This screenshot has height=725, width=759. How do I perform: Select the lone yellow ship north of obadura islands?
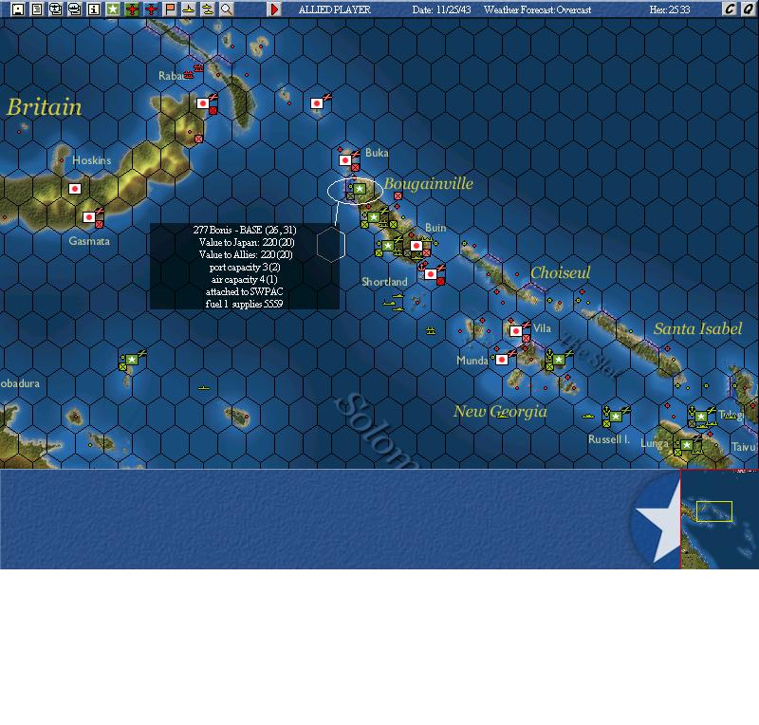coord(204,388)
